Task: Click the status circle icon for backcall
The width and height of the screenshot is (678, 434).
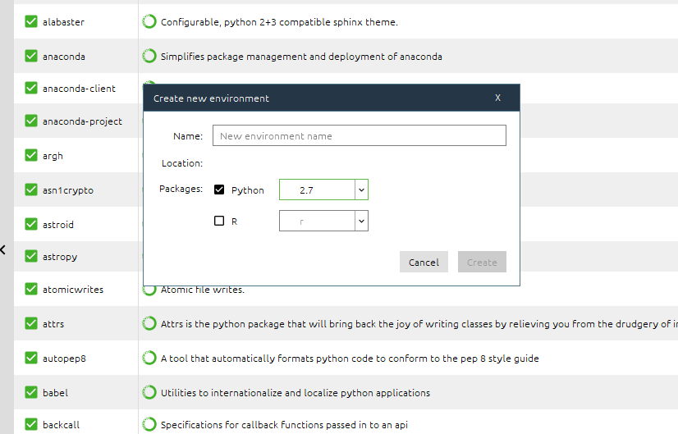Action: click(149, 425)
